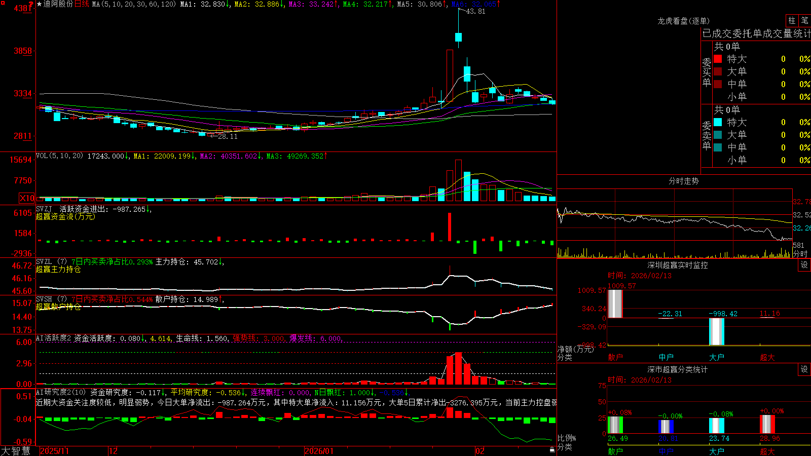811x456 pixels.
Task: Click the red 特大 buy-order color swatch
Action: 718,59
